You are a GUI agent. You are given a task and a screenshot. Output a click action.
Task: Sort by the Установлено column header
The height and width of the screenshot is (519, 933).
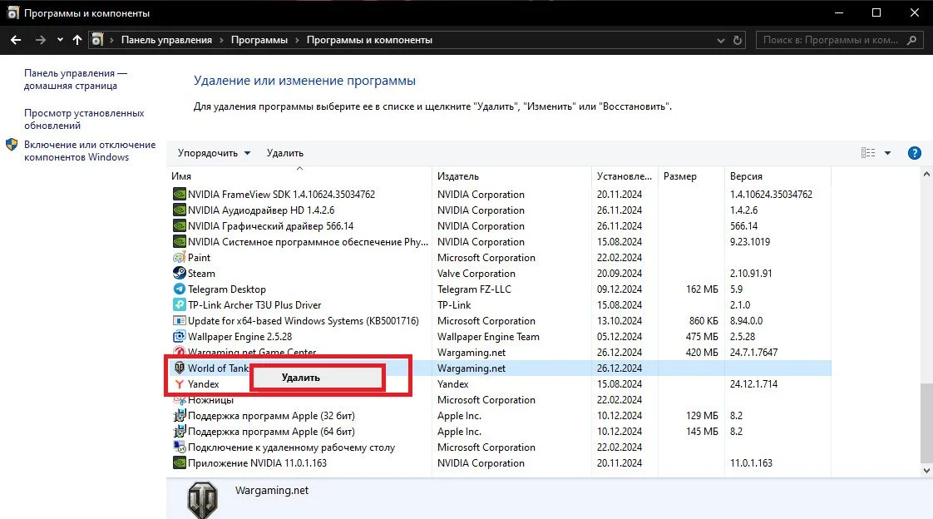click(624, 176)
